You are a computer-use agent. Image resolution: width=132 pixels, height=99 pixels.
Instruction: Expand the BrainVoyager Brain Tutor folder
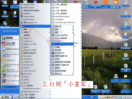(35, 92)
